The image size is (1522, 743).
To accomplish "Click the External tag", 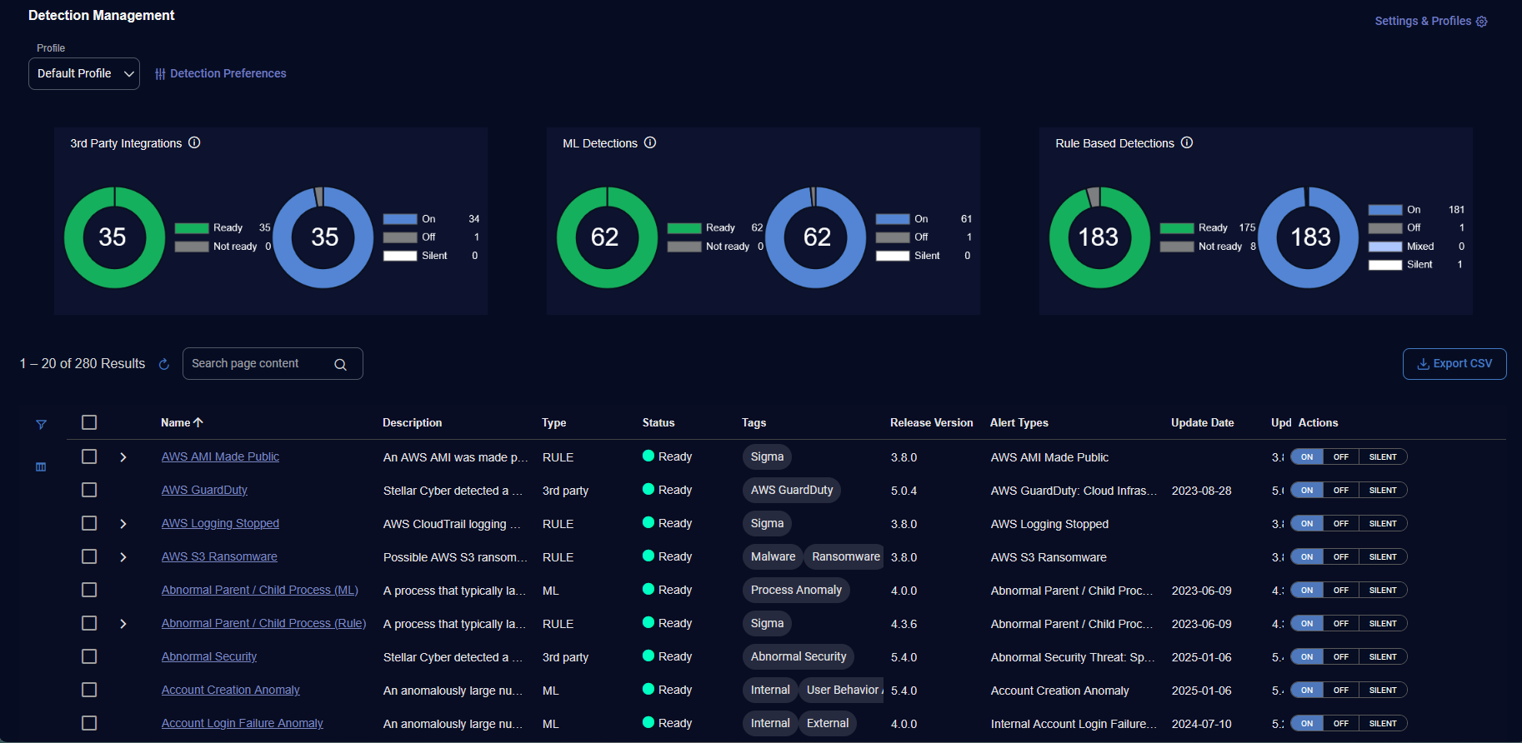I will [x=828, y=723].
